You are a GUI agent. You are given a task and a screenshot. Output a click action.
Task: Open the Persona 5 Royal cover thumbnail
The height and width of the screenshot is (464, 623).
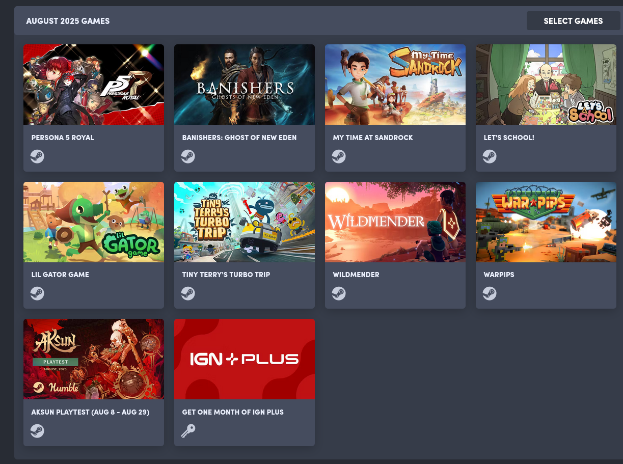tap(94, 85)
